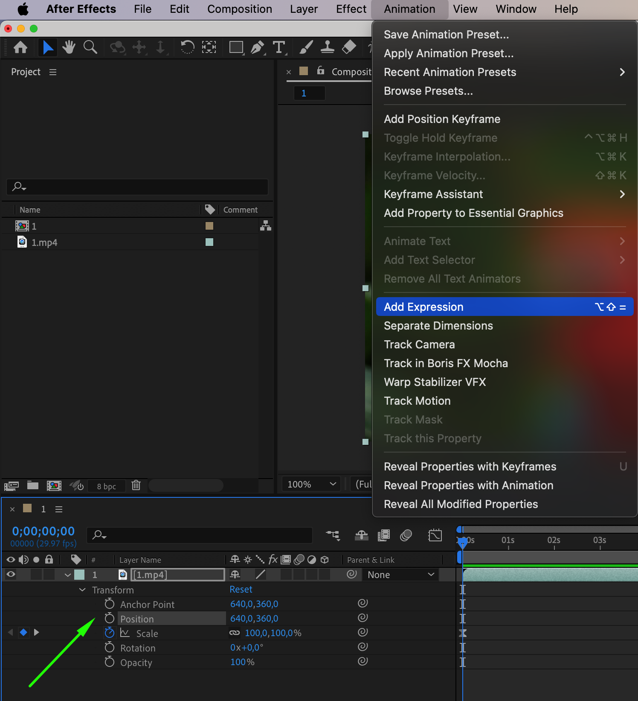Select the Hand tool

tap(69, 47)
